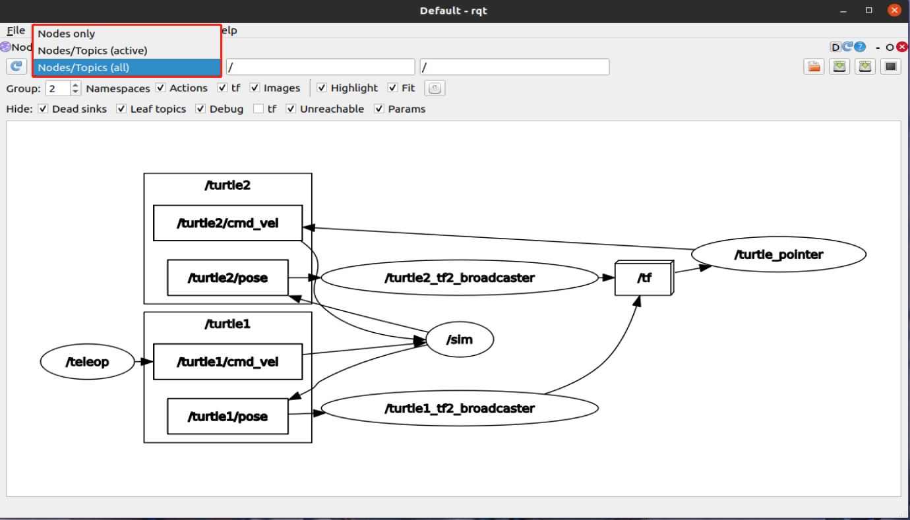Click the first green save-to-disk icon
Viewport: 910px width, 520px height.
pyautogui.click(x=839, y=67)
